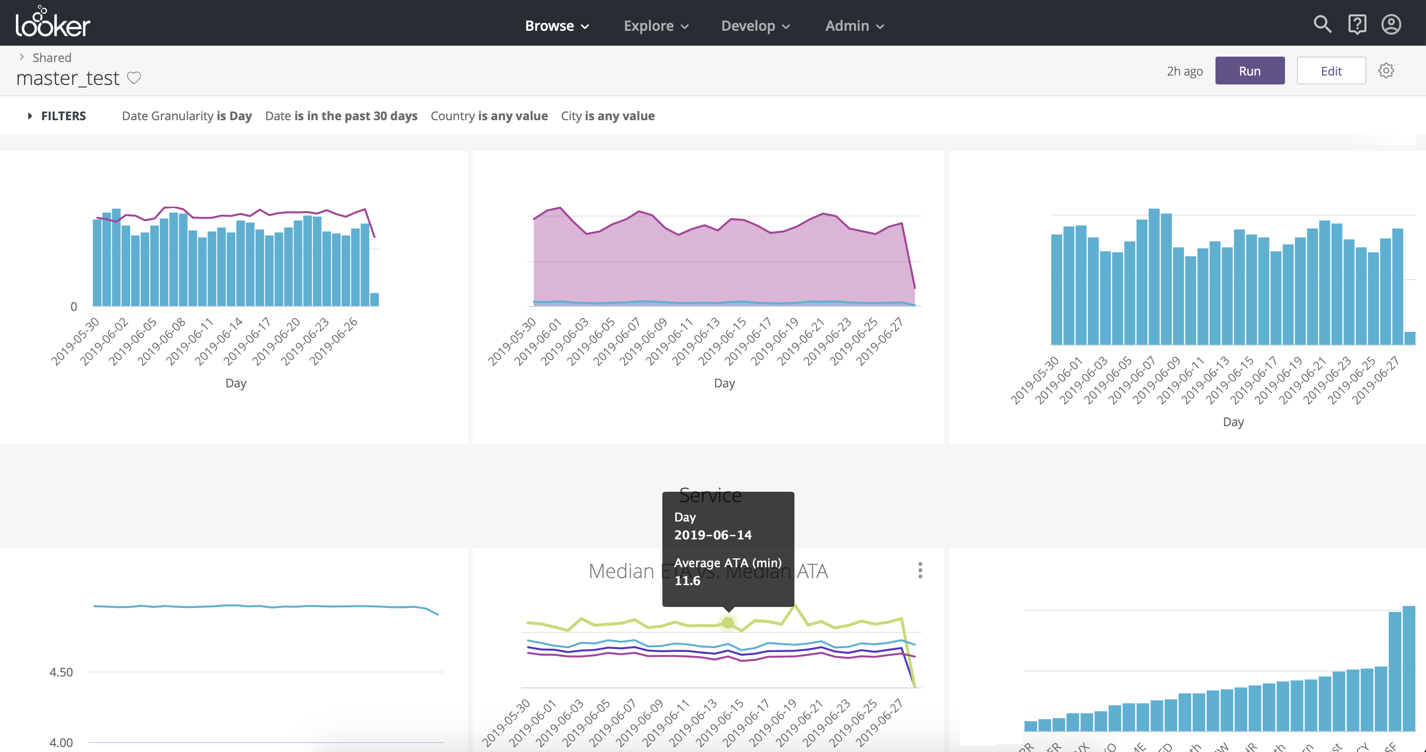Go to the Shared folder link
The width and height of the screenshot is (1426, 752).
52,58
